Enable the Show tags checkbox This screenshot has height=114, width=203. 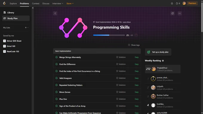pos(129,45)
